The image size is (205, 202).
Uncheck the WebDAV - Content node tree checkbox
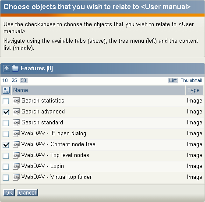coord(6,145)
